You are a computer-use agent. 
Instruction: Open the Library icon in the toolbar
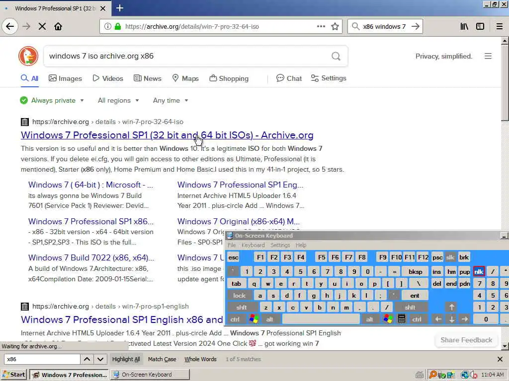pyautogui.click(x=464, y=27)
